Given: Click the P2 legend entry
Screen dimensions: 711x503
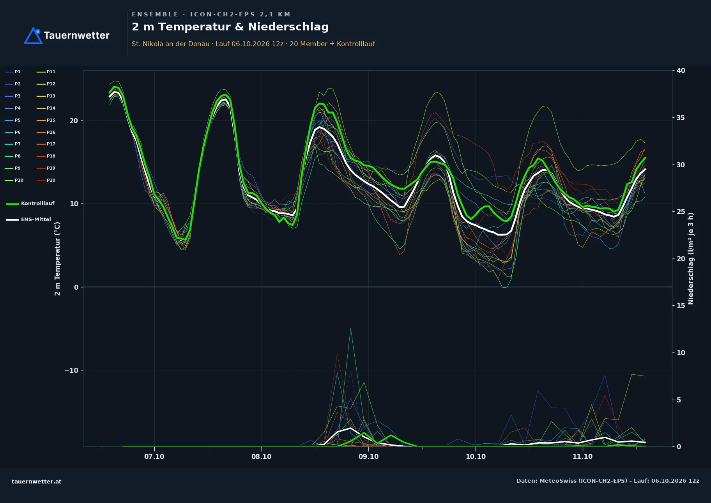Looking at the screenshot, I should click(12, 84).
